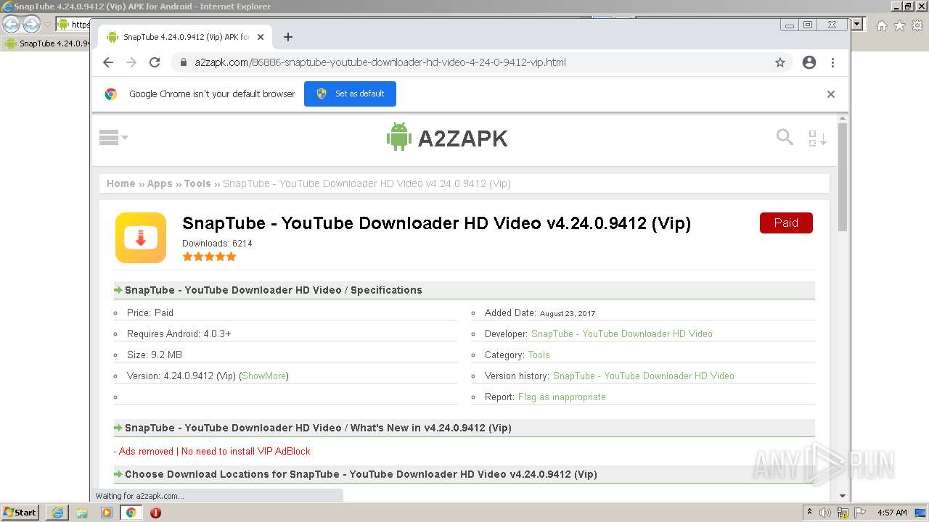Click the Chrome forward arrow
This screenshot has width=929, height=522.
coord(131,62)
